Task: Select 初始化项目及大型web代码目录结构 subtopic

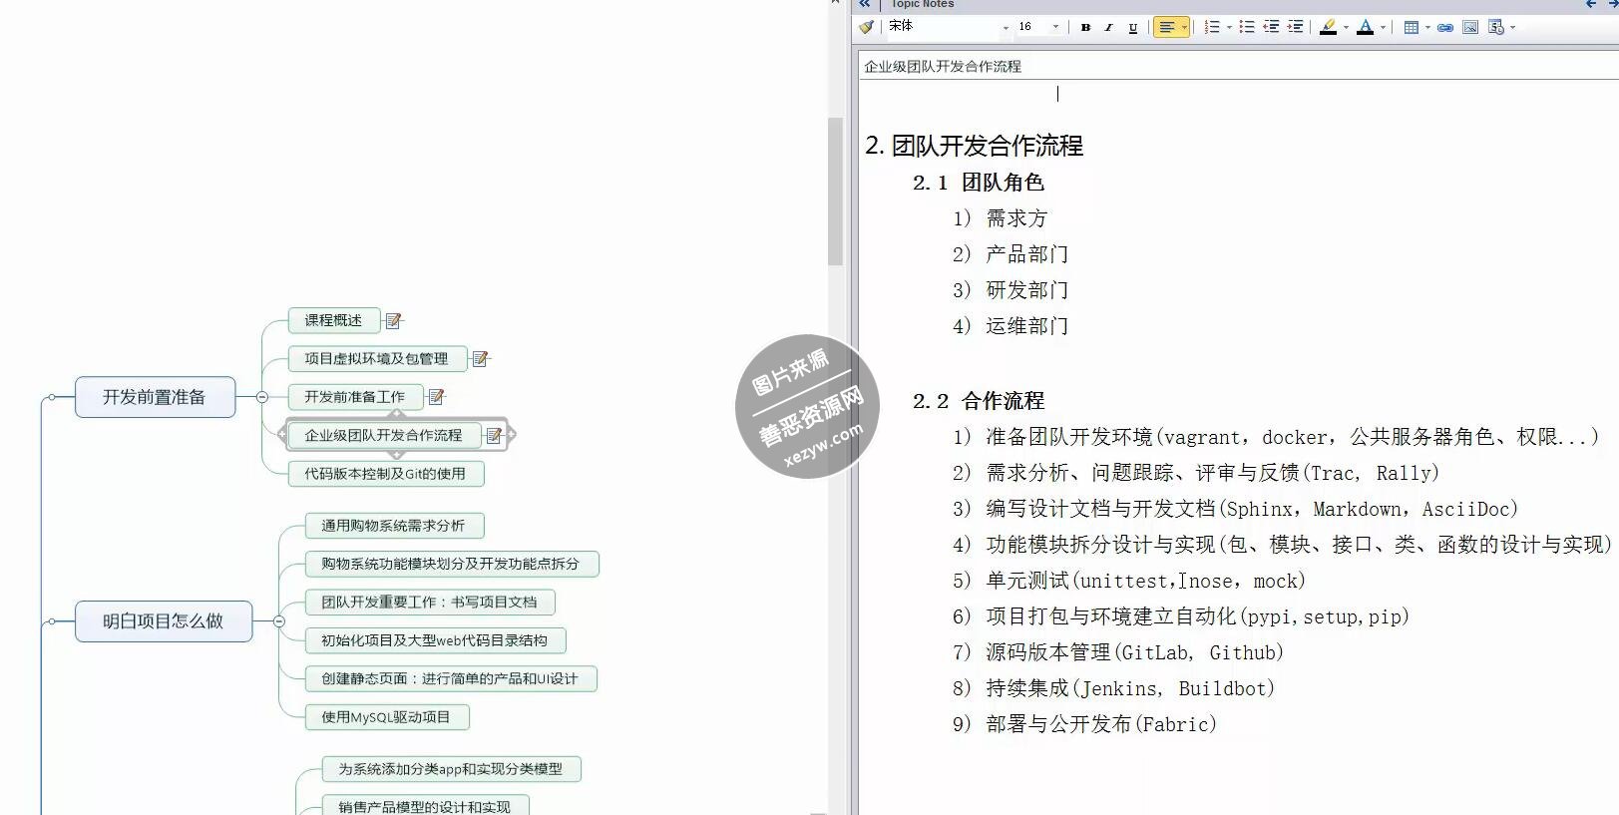Action: 435,640
